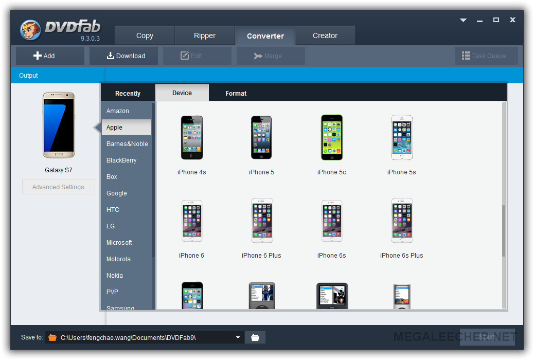Select the black iPod with widescreen display
The height and width of the screenshot is (360, 534).
[332, 296]
